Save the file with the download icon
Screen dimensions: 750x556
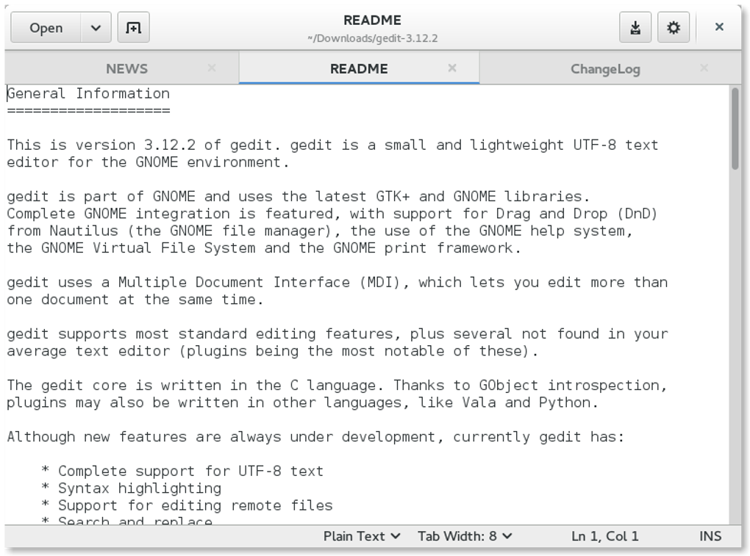tap(635, 28)
